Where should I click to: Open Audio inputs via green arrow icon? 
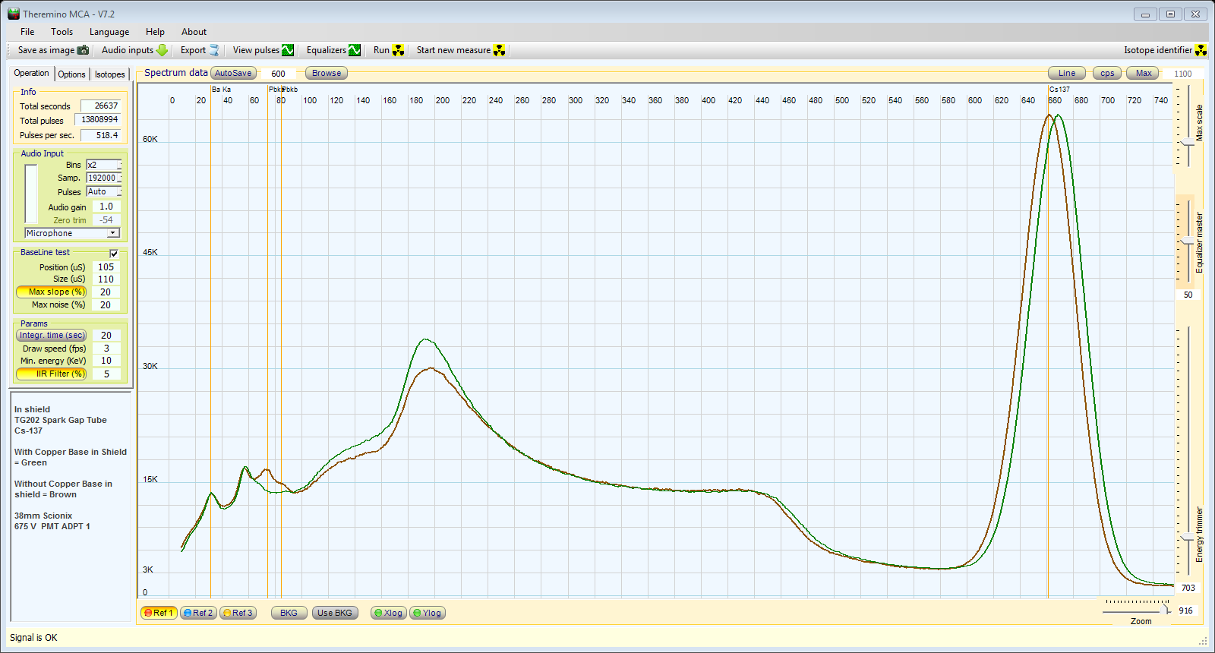(162, 50)
